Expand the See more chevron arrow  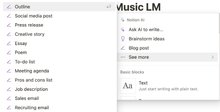[x=213, y=57]
